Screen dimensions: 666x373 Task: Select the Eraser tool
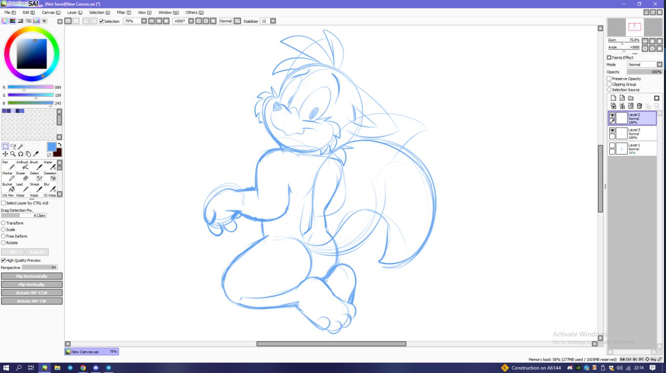25,178
